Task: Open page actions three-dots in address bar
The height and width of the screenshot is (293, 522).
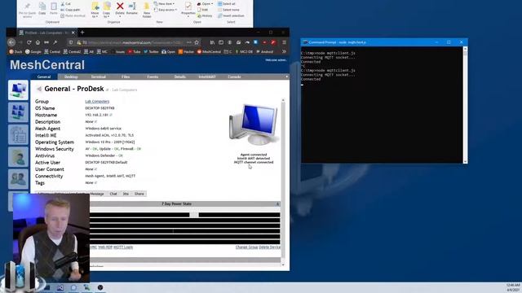Action: point(188,42)
